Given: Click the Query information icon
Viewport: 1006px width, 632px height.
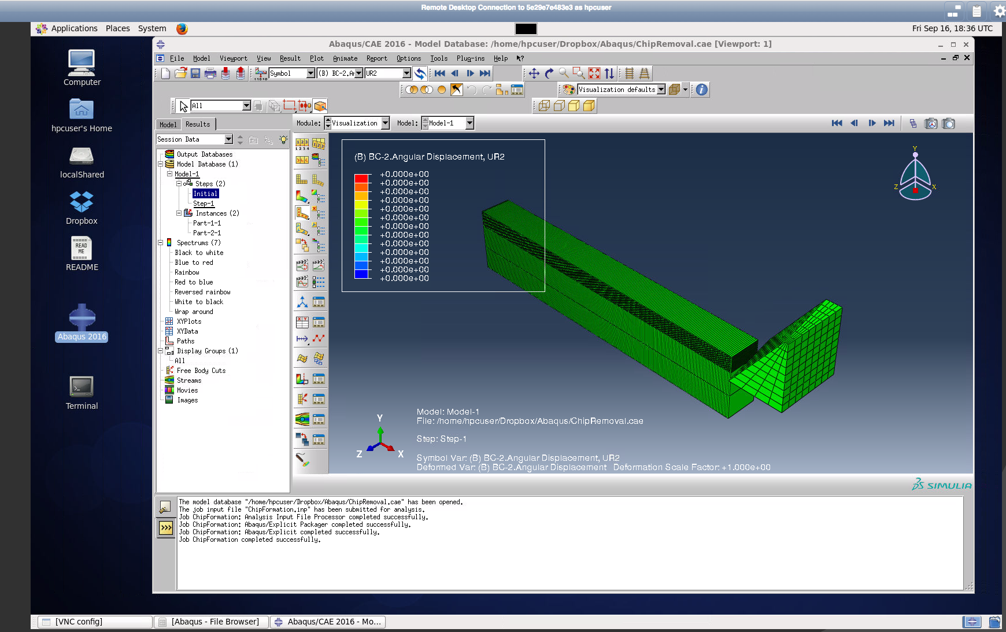Looking at the screenshot, I should coord(702,90).
